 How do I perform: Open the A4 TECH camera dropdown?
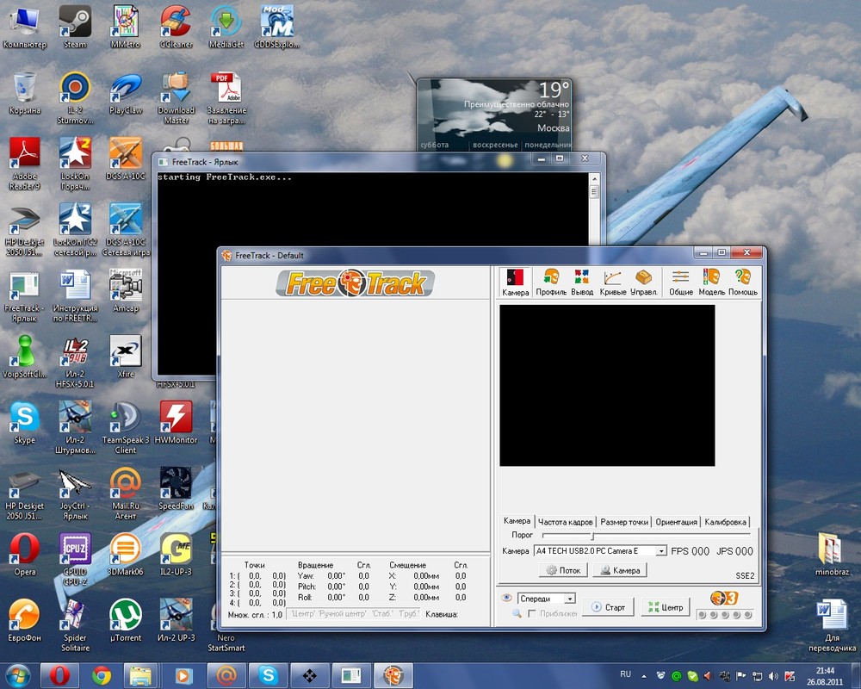(662, 551)
